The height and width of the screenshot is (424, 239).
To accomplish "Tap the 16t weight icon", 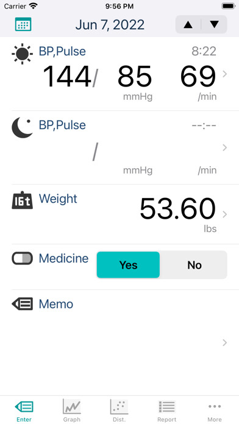I will click(x=22, y=200).
